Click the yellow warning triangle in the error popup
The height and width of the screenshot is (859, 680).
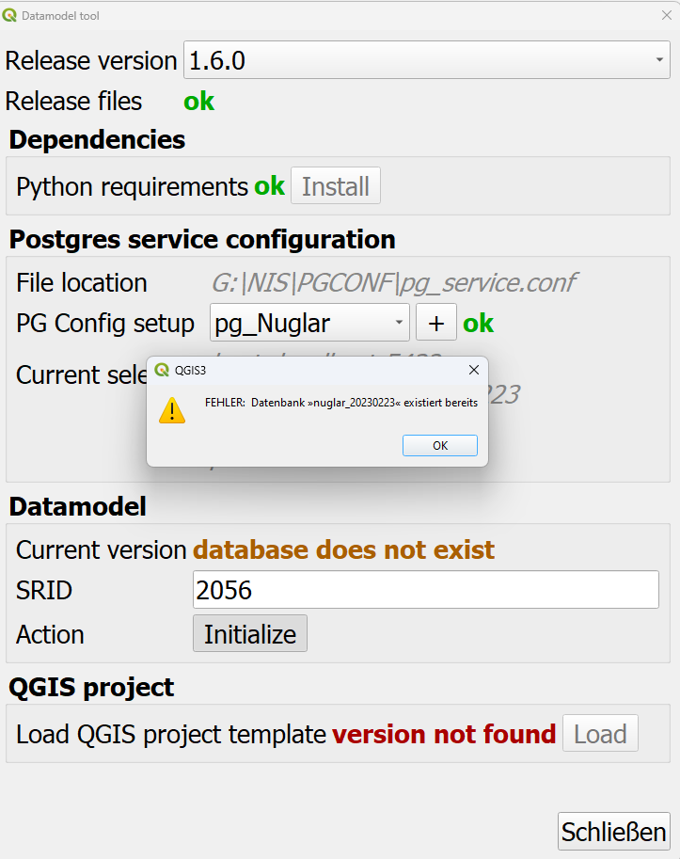172,411
